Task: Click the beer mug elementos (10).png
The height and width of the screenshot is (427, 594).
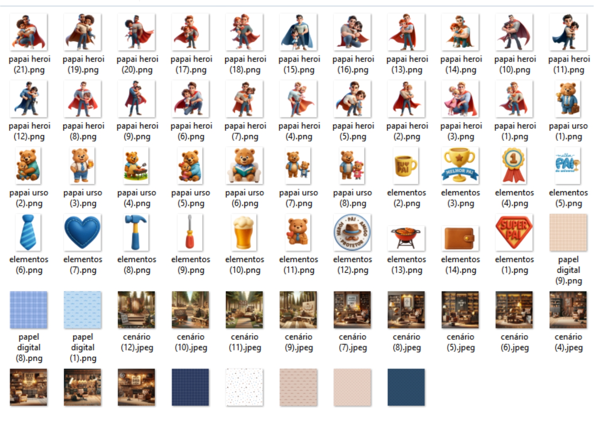Action: click(x=244, y=232)
